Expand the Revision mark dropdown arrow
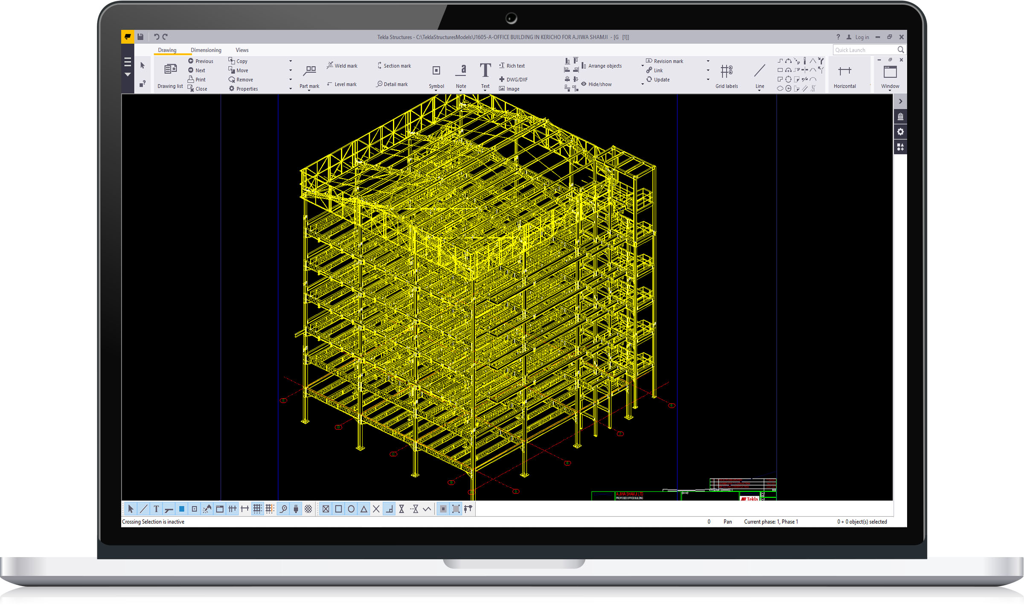Screen dimensions: 1024x616 coord(708,61)
